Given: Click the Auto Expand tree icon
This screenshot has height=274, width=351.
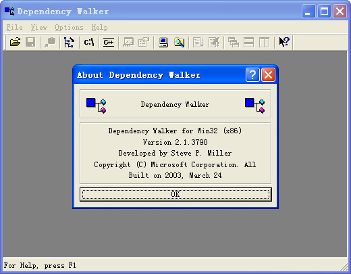Looking at the screenshot, I should coord(70,42).
